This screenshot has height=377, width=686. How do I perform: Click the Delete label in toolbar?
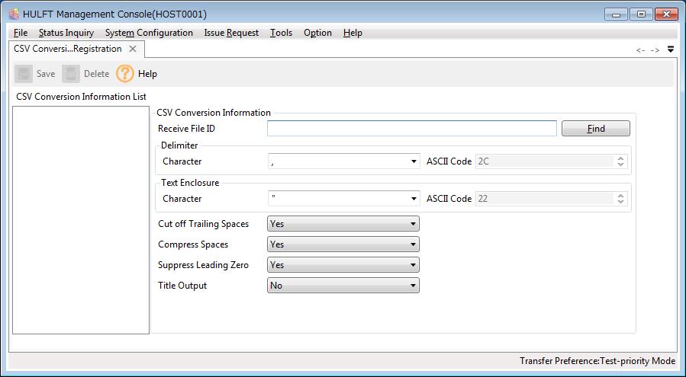click(x=97, y=74)
